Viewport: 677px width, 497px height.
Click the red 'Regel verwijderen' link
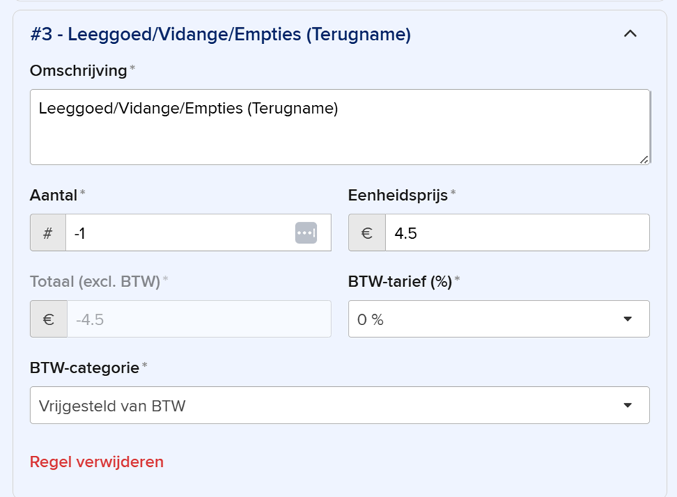coord(97,462)
